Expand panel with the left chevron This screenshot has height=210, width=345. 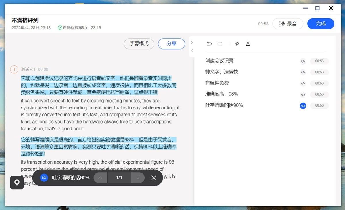tap(192, 50)
